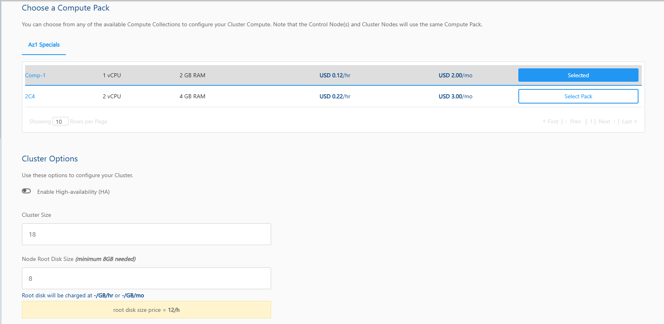Open the Comp-1 compute pack link
Screen dimensions: 664x324
click(x=35, y=75)
